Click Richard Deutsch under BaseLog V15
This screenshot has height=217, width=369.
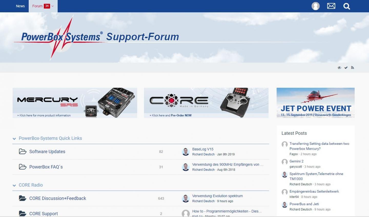coord(203,154)
